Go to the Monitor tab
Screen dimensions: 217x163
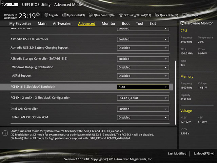(x=108, y=23)
